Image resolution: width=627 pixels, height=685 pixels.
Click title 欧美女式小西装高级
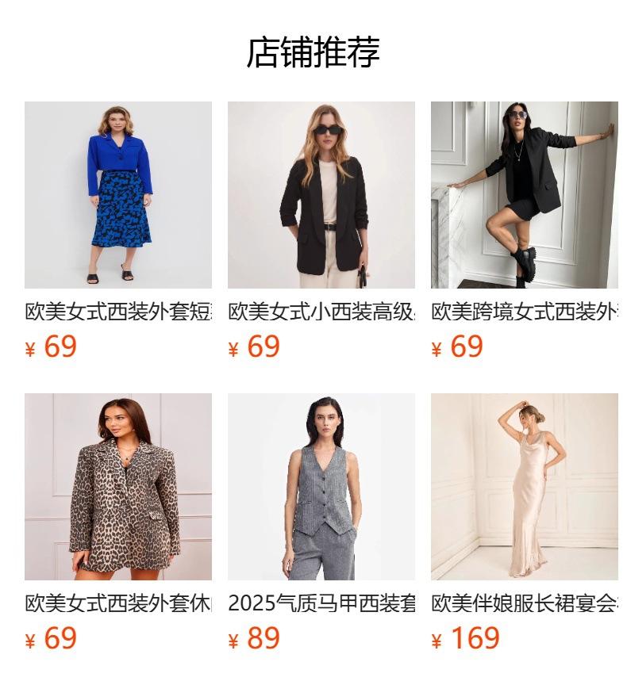(x=321, y=312)
